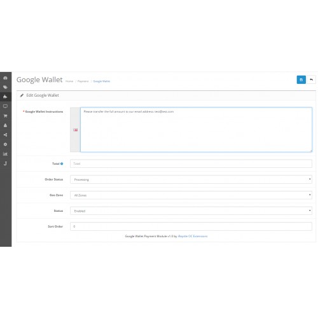
Task: Open the Marketing share icon
Action: (5, 135)
